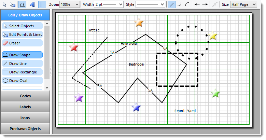Open the Zoom 100% dropdown
Image resolution: width=266 pixels, height=140 pixels.
(x=70, y=4)
